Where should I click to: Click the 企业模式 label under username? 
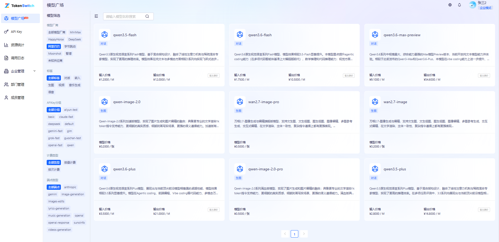coord(485,8)
